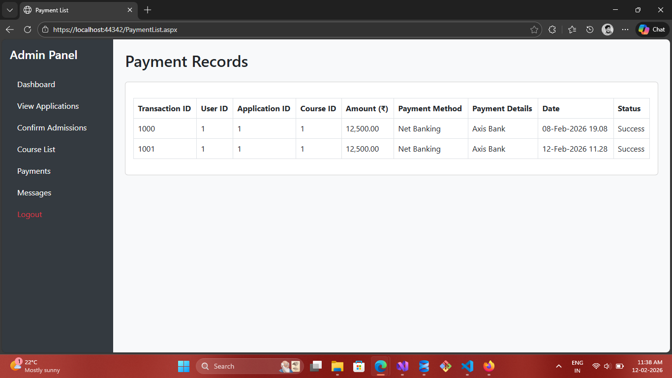Show hidden system tray icons
Image resolution: width=672 pixels, height=378 pixels.
558,366
